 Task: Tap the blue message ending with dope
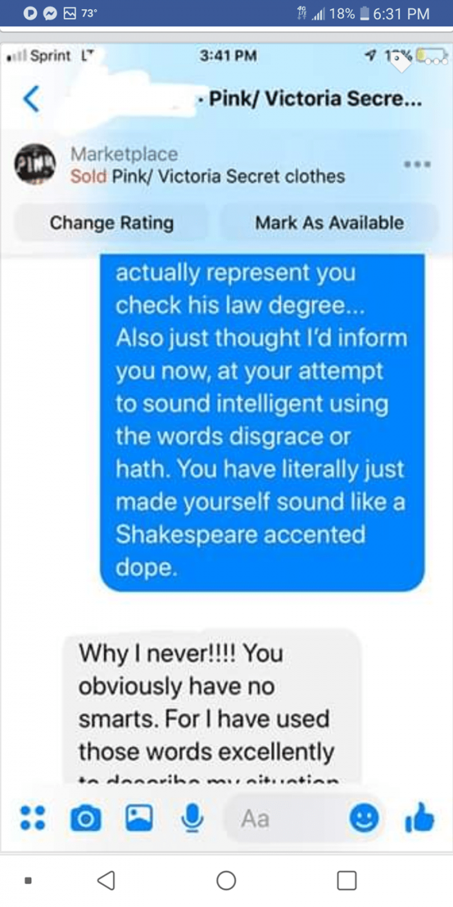point(262,421)
